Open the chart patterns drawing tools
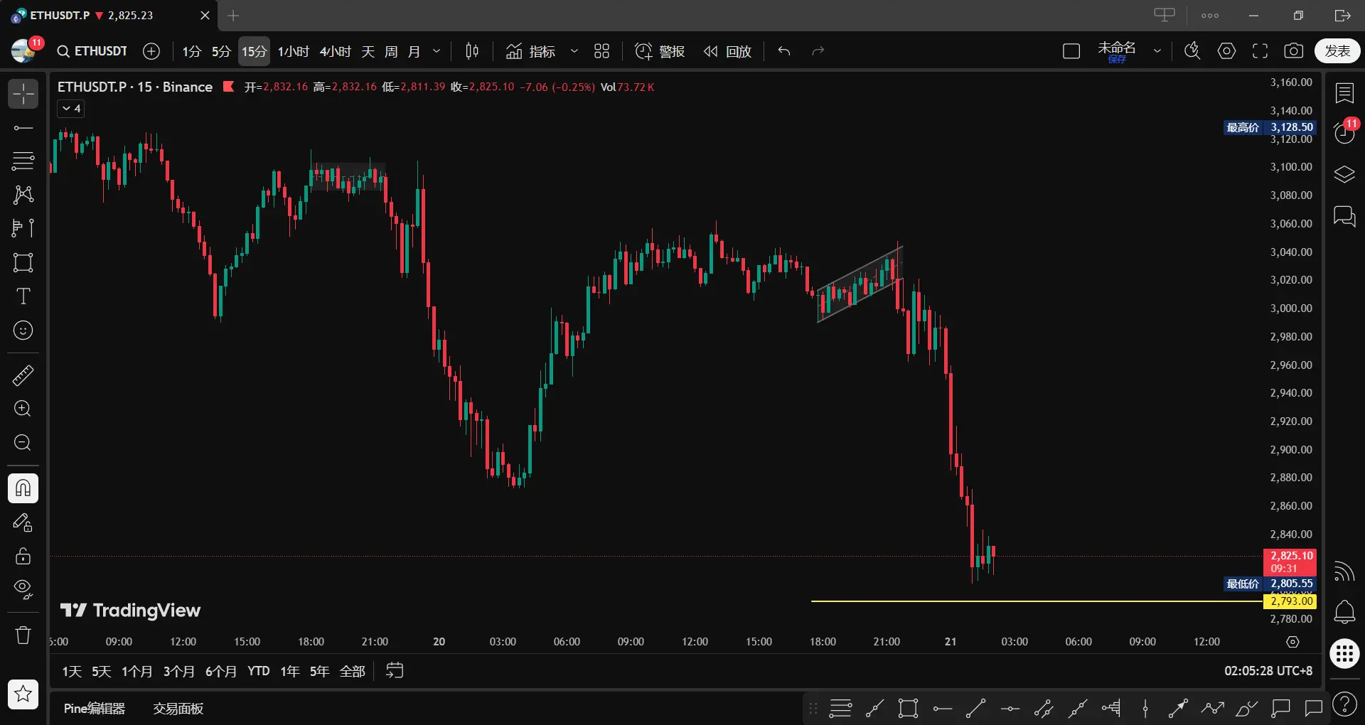The image size is (1365, 725). pos(23,194)
